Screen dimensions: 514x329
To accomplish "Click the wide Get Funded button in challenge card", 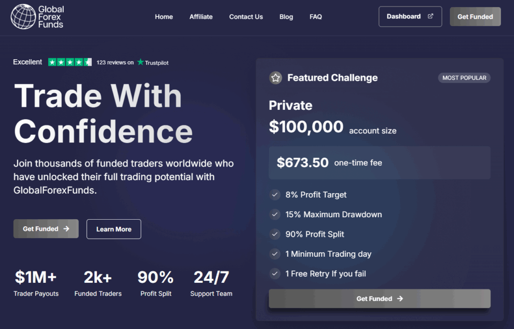I will [x=379, y=298].
